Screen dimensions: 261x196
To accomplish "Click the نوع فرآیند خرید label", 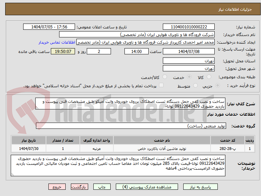I will 241,86.
